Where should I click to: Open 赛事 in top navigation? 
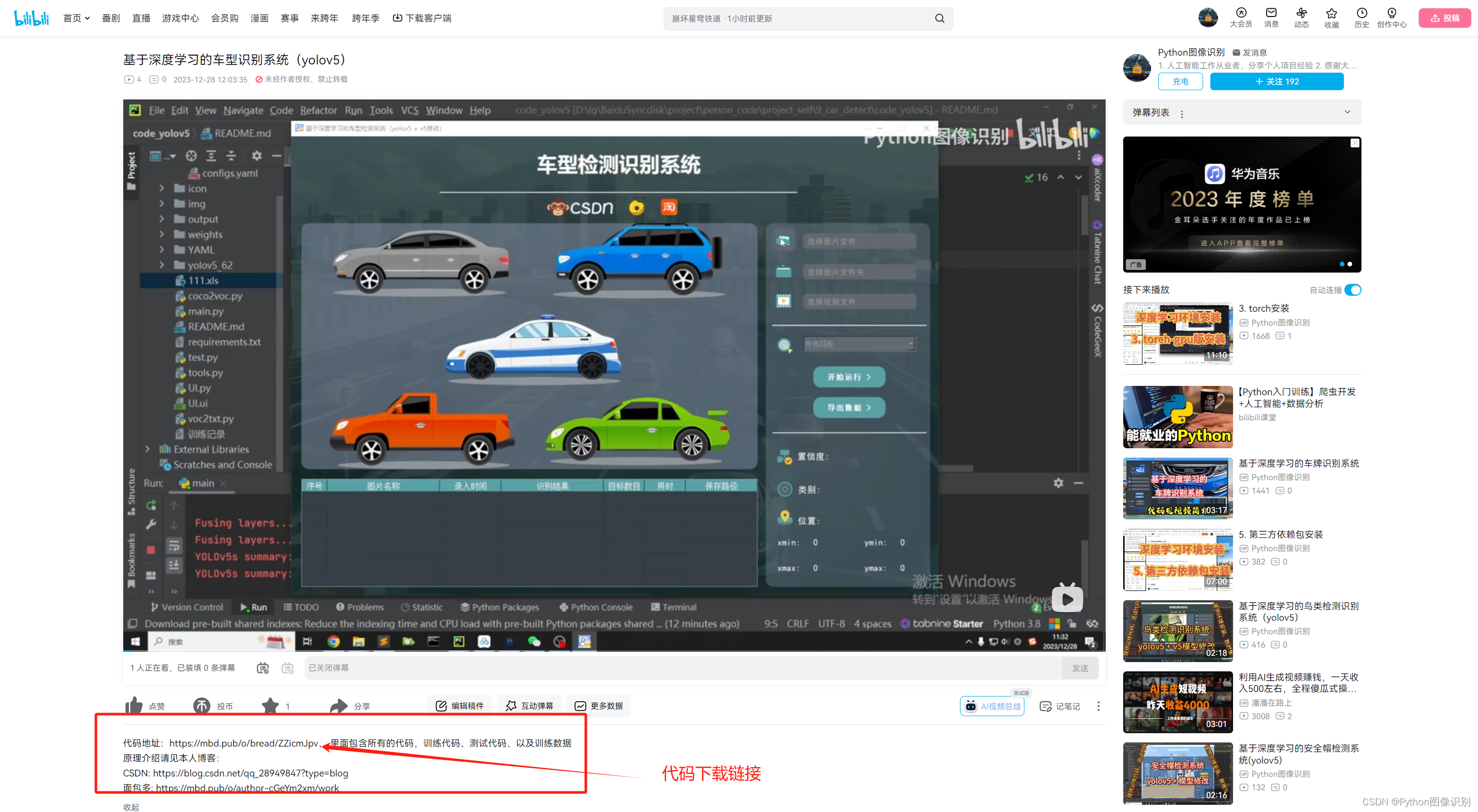point(290,19)
